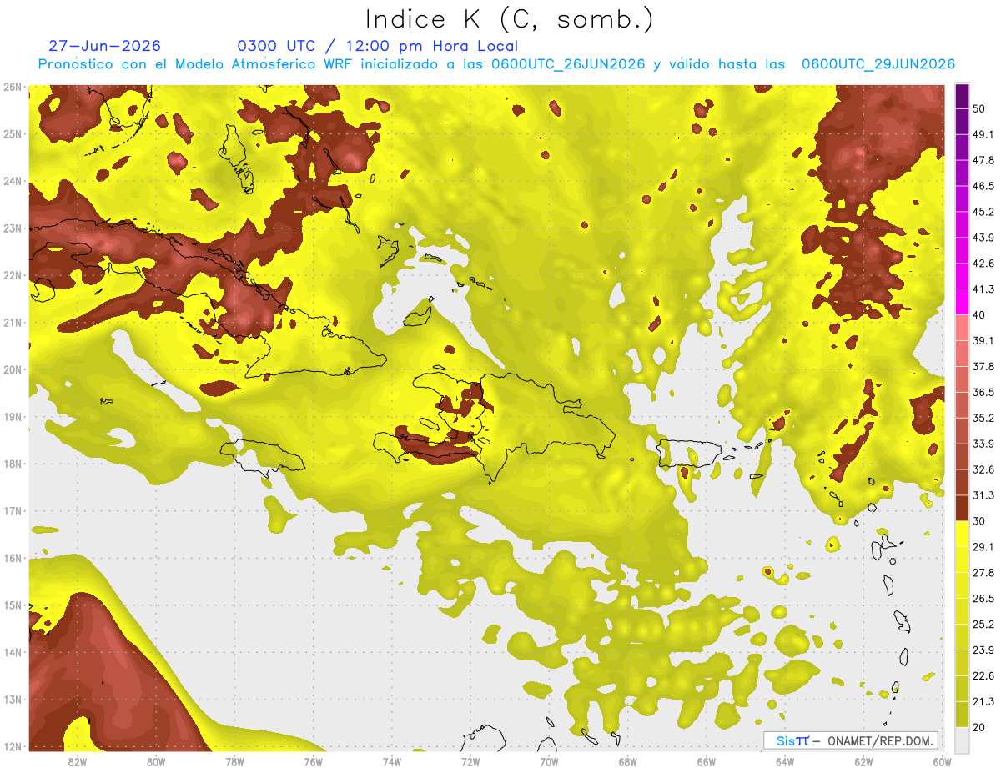Click the longitude axis label "72W"
Image resolution: width=1001 pixels, height=773 pixels.
pos(470,761)
